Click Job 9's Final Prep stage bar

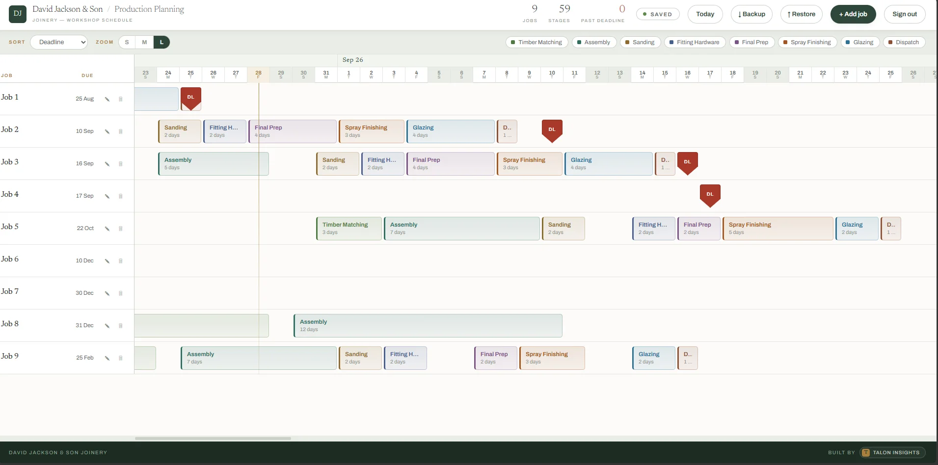[x=496, y=358]
